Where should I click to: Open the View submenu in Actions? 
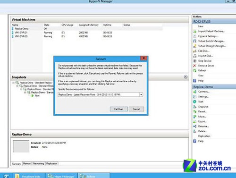(x=201, y=76)
